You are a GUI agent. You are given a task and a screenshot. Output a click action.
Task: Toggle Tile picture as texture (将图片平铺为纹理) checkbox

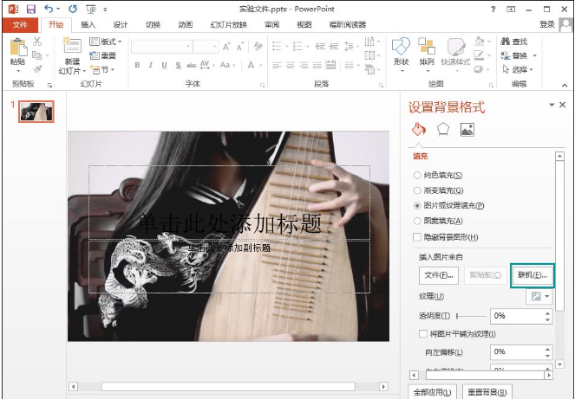click(422, 334)
